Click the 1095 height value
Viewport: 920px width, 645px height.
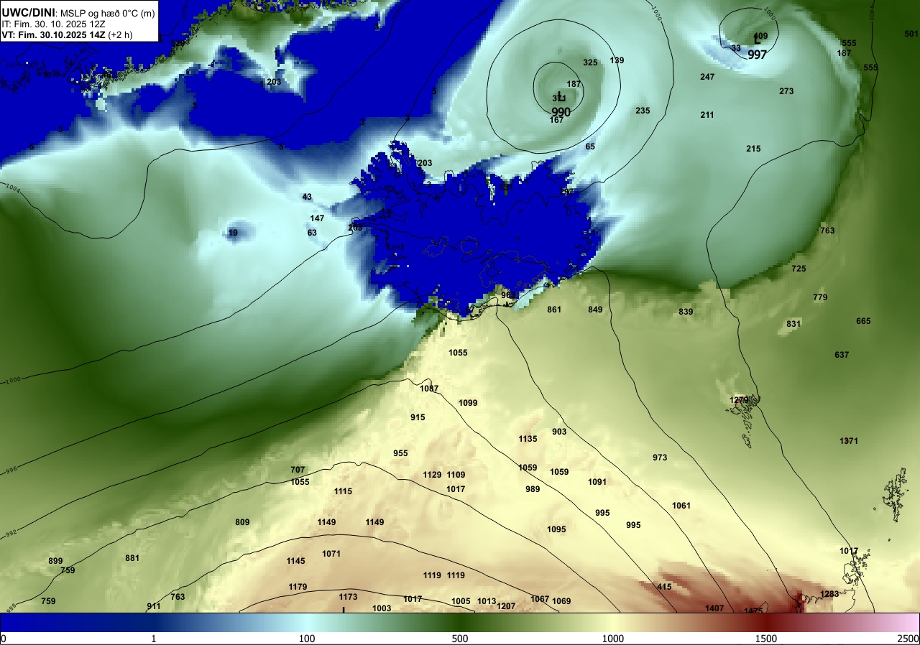coord(556,529)
